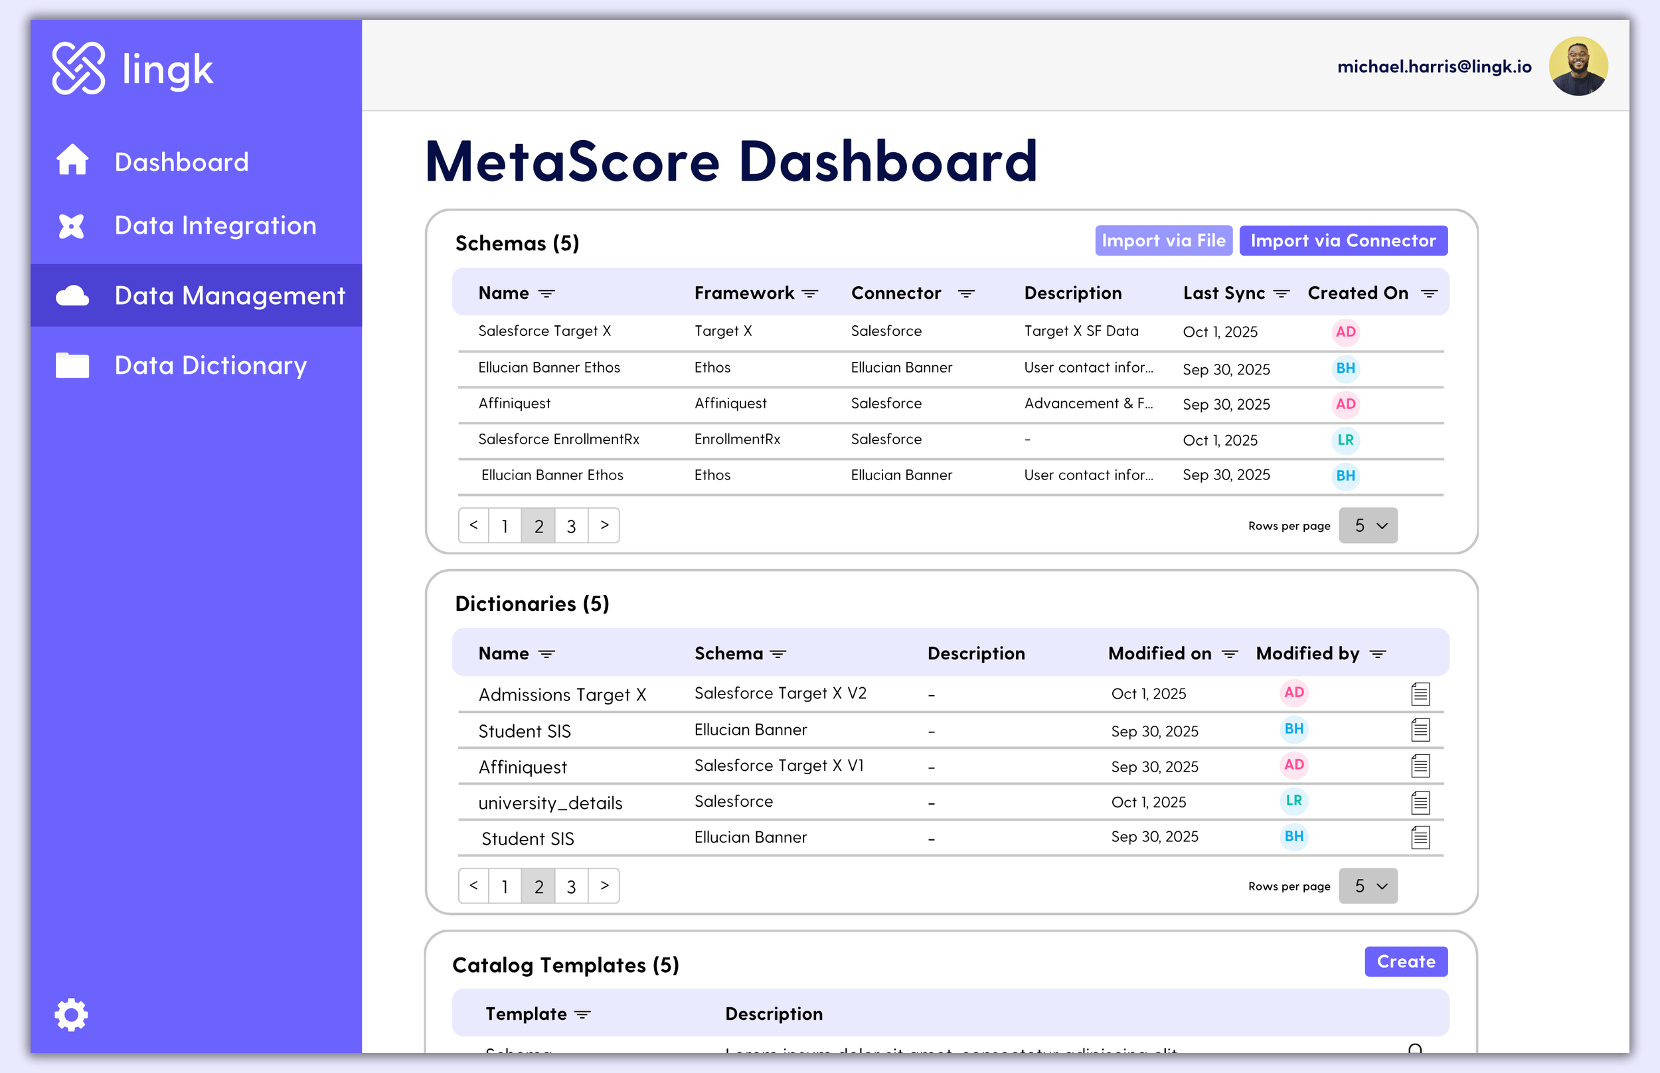Click the Template column filter icon
Image resolution: width=1660 pixels, height=1073 pixels.
click(x=582, y=1015)
